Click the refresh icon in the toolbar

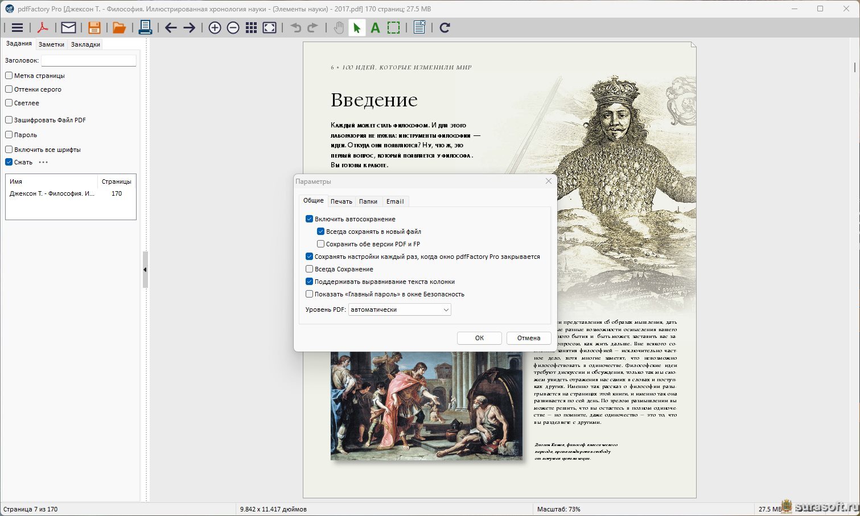[x=445, y=28]
